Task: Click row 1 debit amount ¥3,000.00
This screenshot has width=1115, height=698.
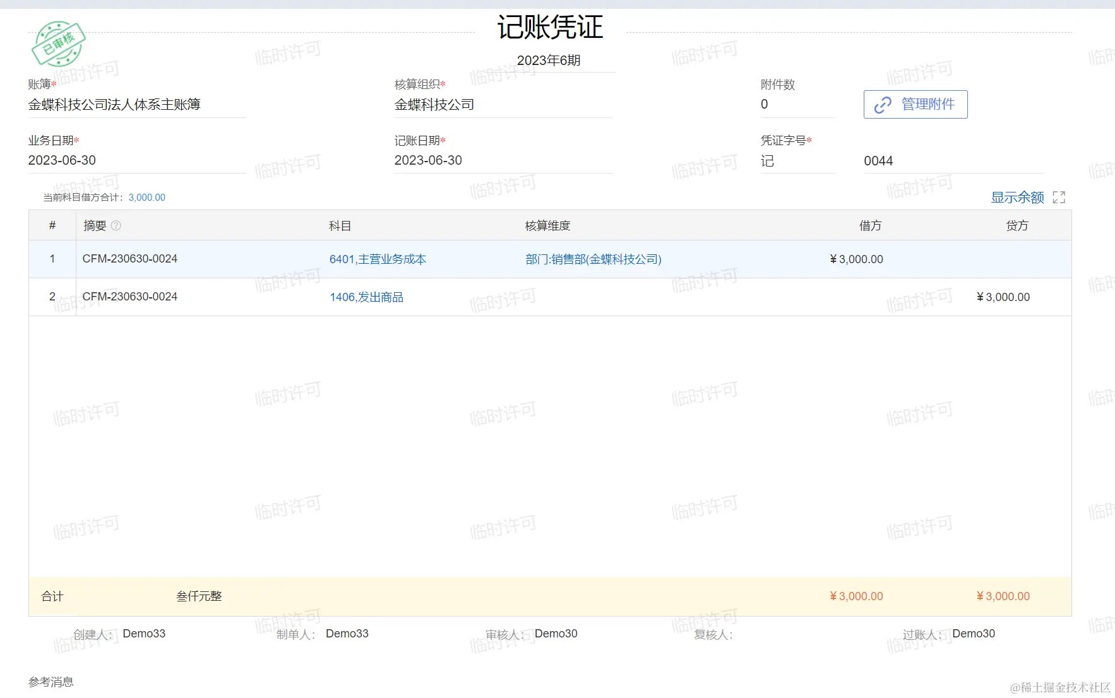Action: 856,259
